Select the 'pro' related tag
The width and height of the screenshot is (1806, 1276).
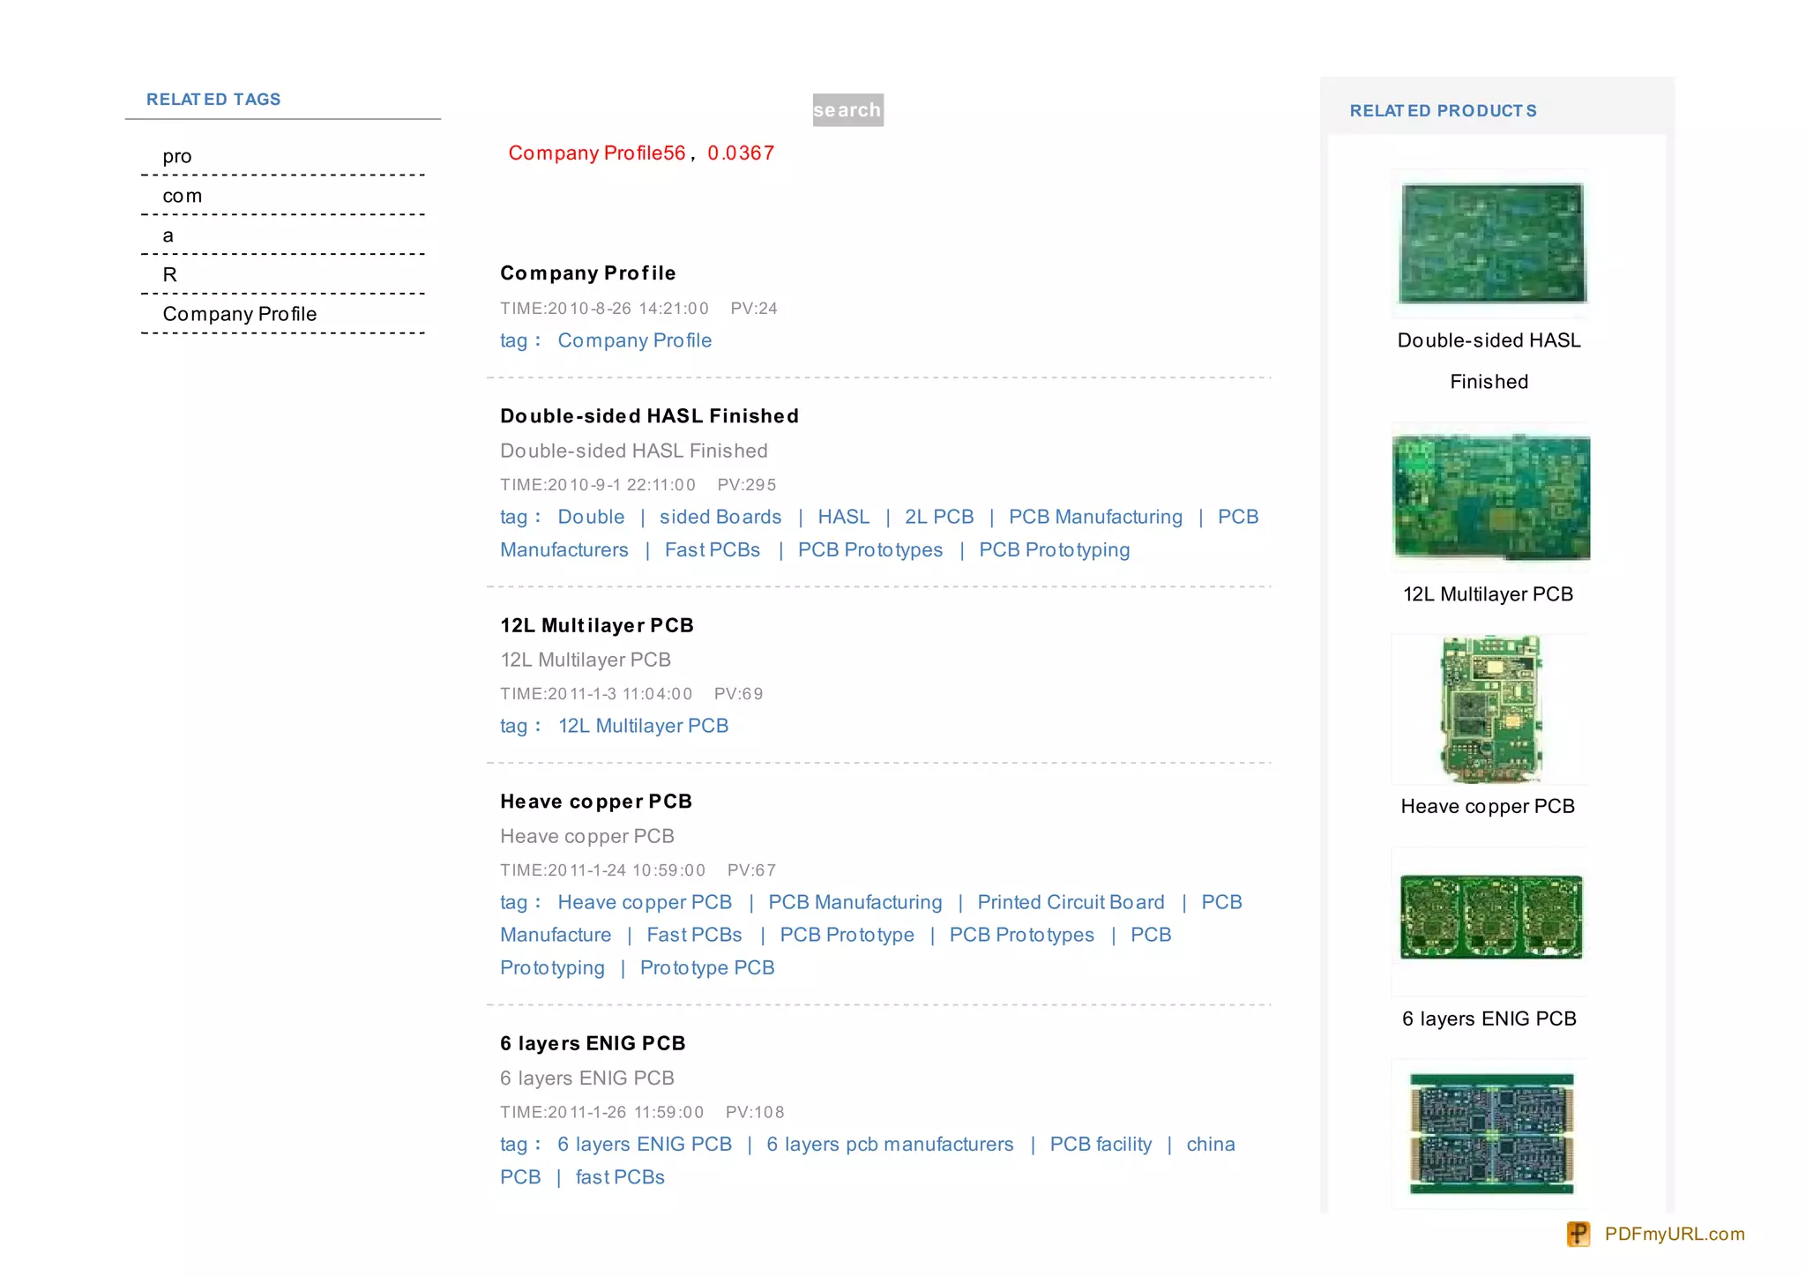(177, 156)
